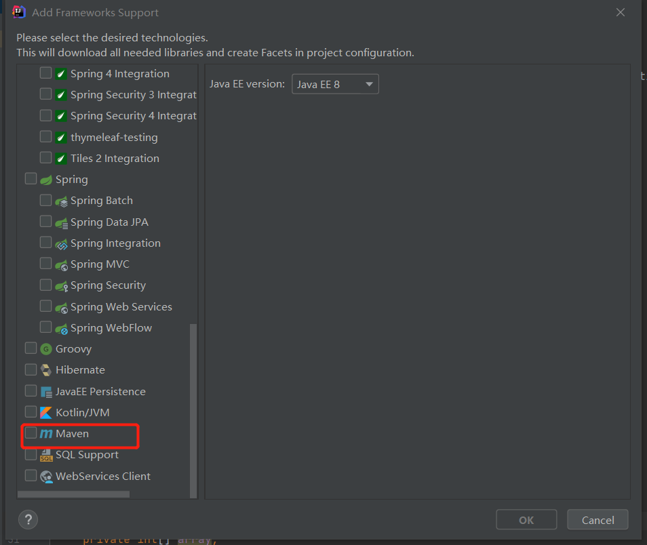Click the Spring leaf icon
This screenshot has width=647, height=545.
46,180
